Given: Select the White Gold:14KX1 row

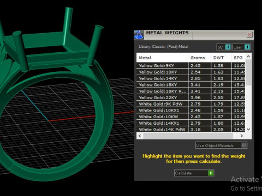Looking at the screenshot, I should pos(191,123).
